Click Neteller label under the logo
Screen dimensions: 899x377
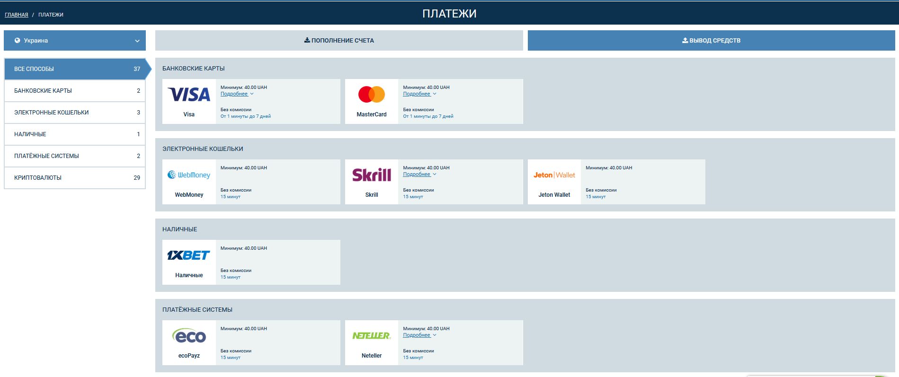[x=372, y=356]
